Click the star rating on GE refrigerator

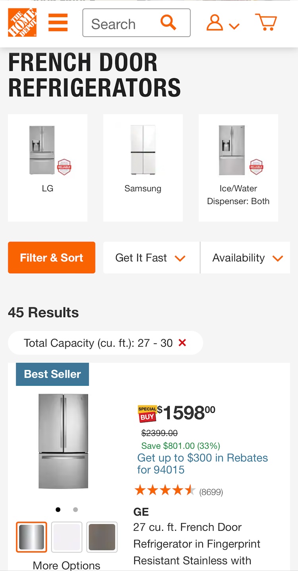165,491
